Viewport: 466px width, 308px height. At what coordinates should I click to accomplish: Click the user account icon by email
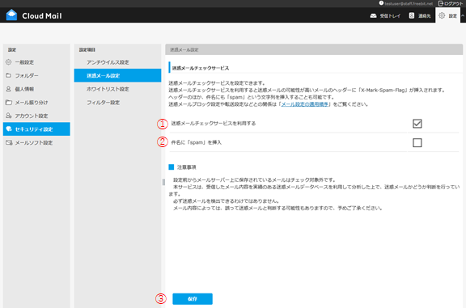pos(381,3)
